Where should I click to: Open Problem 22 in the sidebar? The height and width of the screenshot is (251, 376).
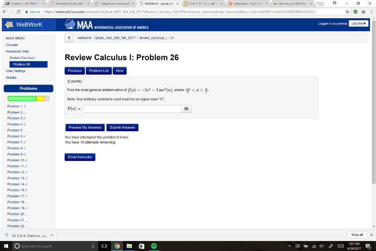point(18,226)
